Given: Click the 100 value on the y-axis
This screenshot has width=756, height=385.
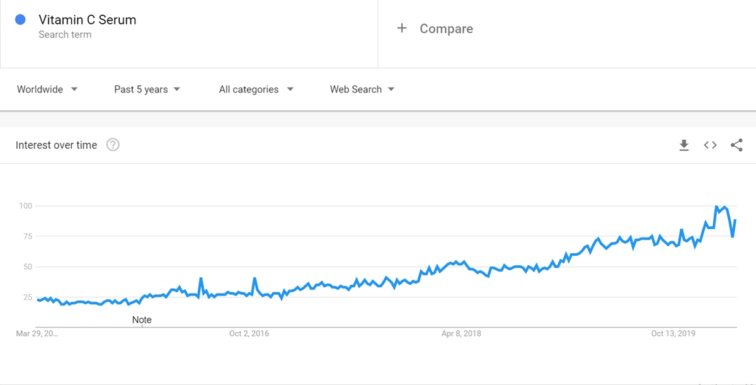Looking at the screenshot, I should (x=25, y=206).
